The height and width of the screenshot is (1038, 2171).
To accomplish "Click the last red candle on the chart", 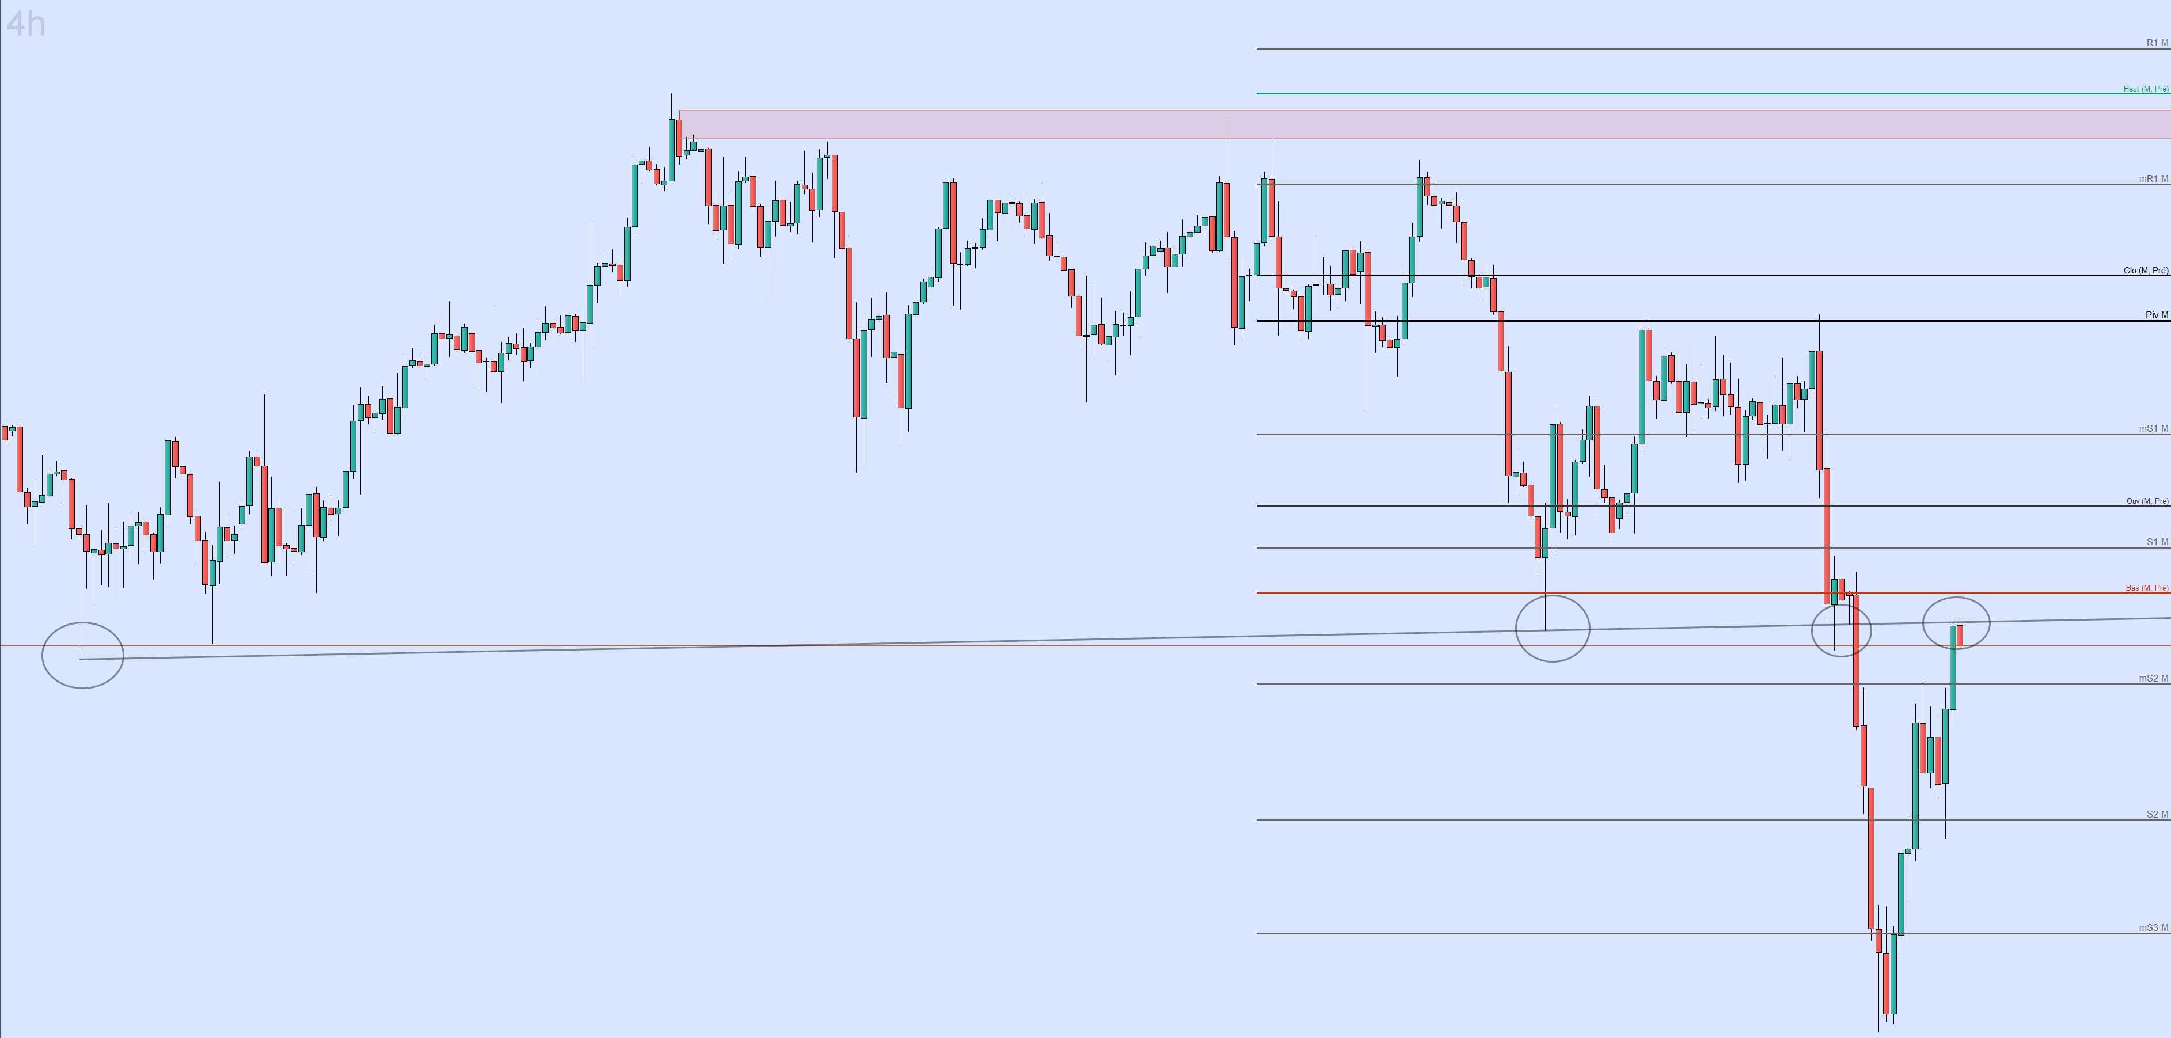I will click(1960, 636).
